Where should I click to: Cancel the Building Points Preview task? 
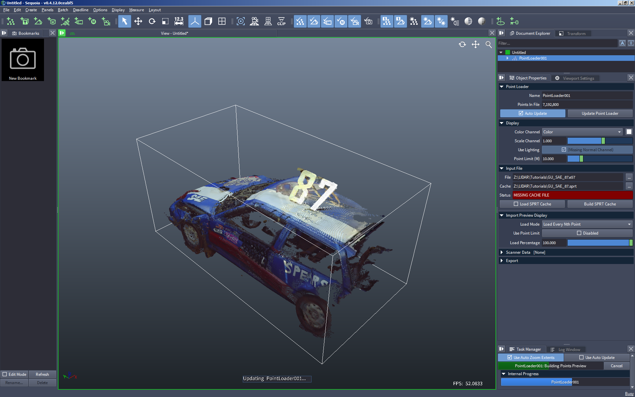pos(616,366)
